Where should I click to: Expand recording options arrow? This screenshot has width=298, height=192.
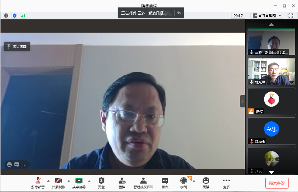(194, 181)
